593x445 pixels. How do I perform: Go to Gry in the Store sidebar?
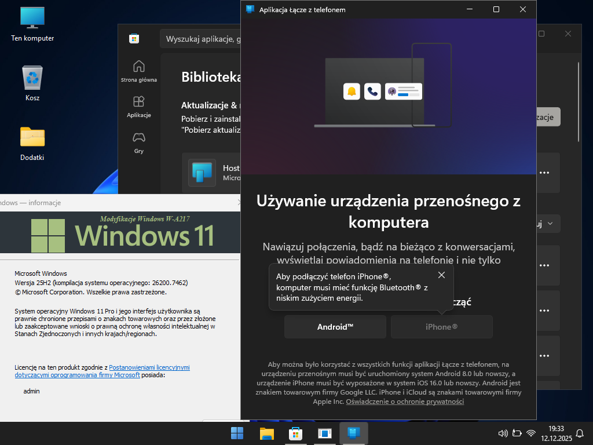click(x=139, y=143)
